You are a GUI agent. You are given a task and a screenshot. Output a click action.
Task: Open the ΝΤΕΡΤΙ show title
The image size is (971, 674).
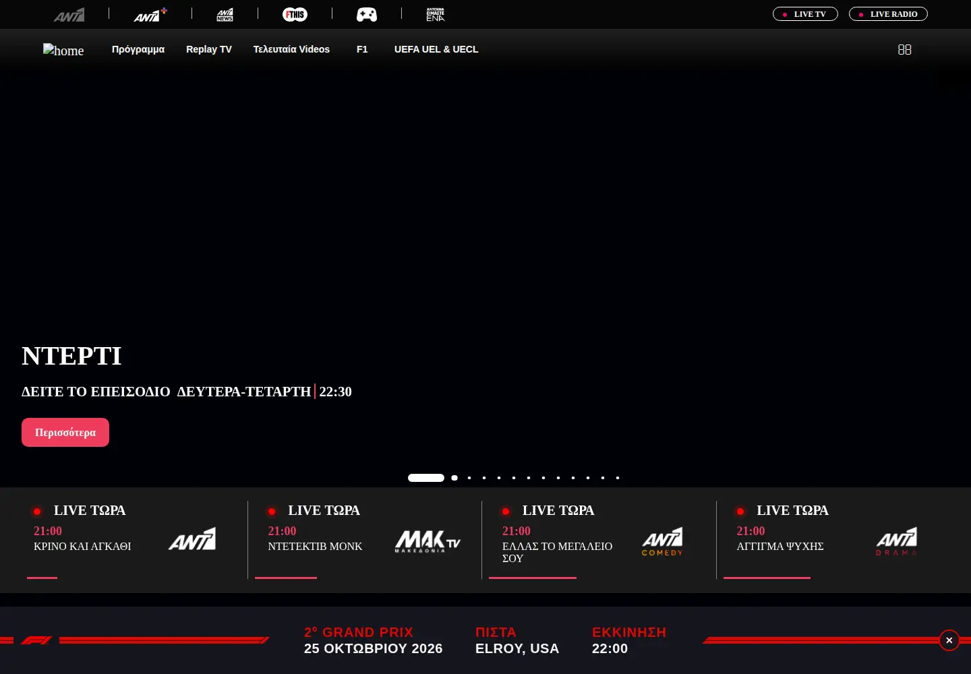[71, 356]
